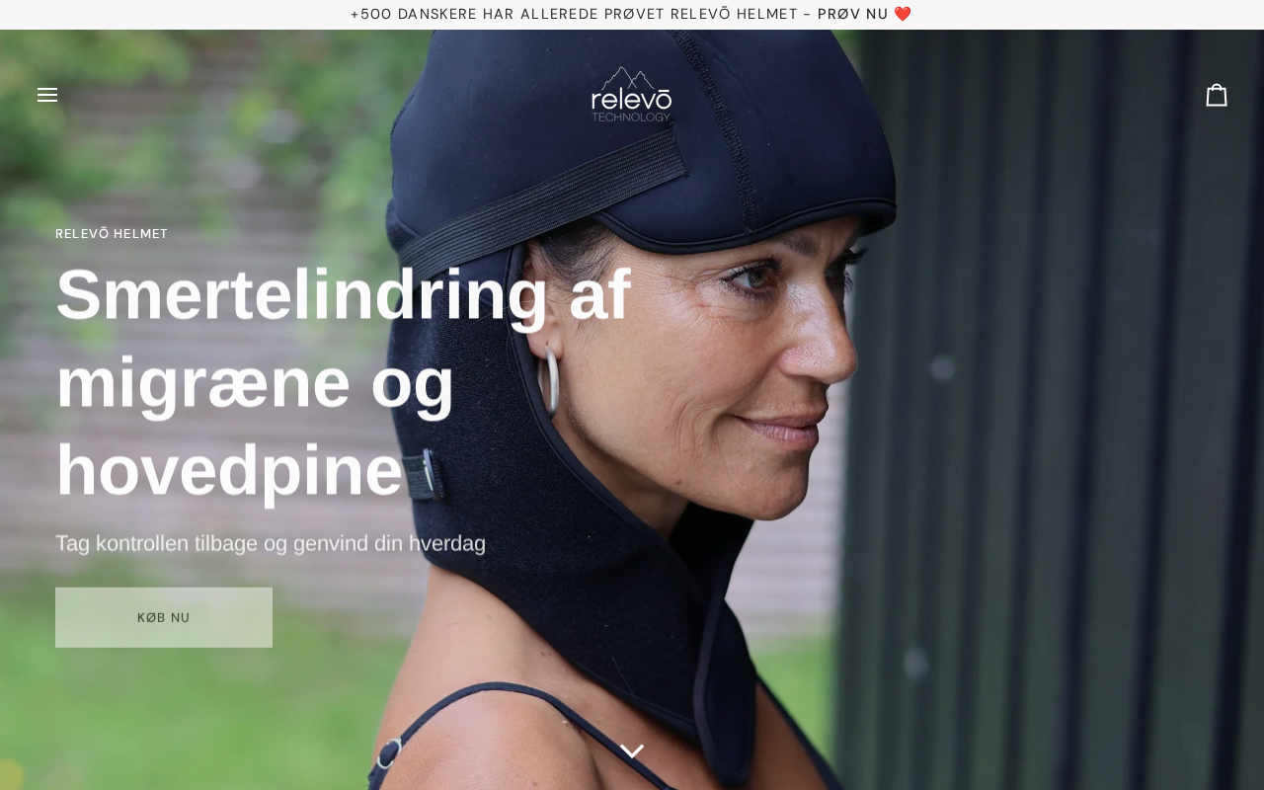Select the RELEVŌ HELMET label text
Image resolution: width=1264 pixels, height=790 pixels.
tap(112, 234)
